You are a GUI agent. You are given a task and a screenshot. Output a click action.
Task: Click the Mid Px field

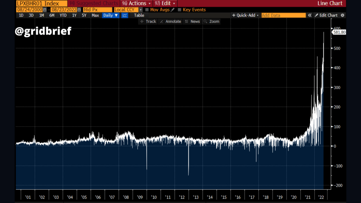point(97,10)
